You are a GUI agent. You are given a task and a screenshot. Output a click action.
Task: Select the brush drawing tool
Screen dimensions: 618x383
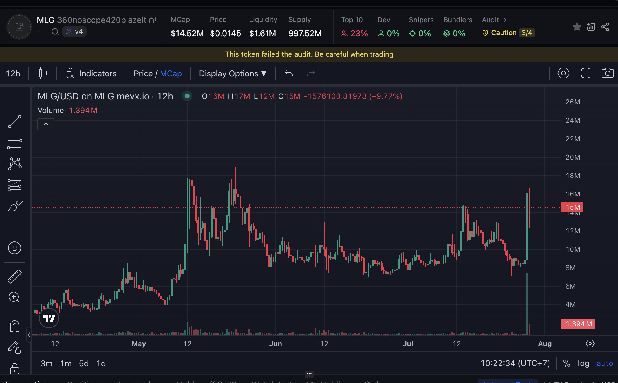pos(15,206)
